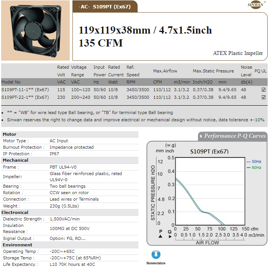This screenshot has width=268, height=267.
Task: Click the Motor section header
Action: pos(10,134)
